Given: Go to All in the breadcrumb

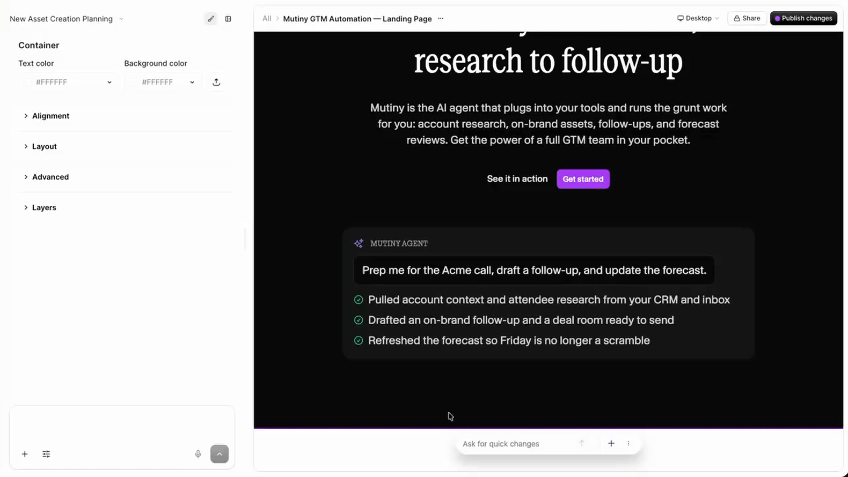Looking at the screenshot, I should click(267, 19).
